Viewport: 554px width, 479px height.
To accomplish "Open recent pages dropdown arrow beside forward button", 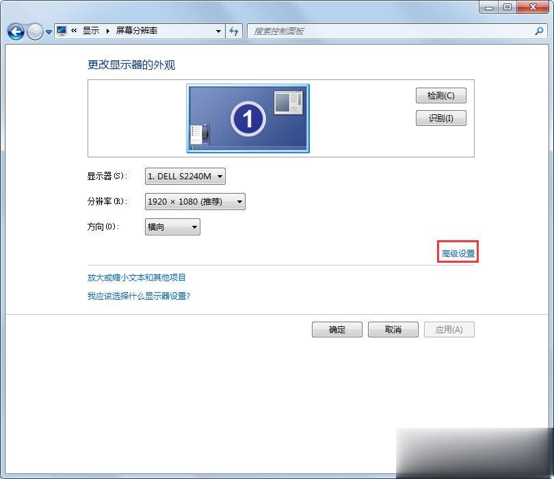I will (x=49, y=32).
